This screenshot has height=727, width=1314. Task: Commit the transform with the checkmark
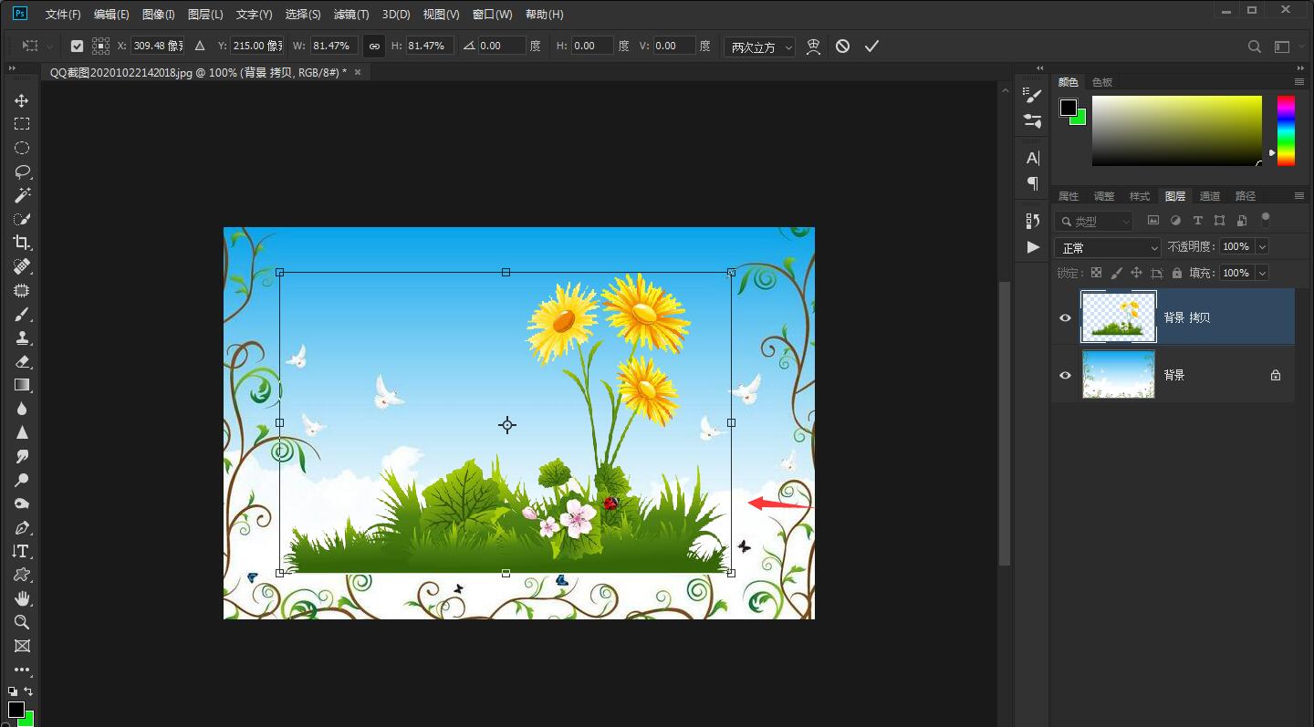point(871,46)
